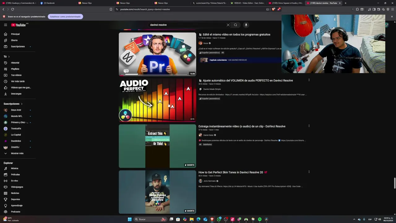Open Descargas in sidebar
Viewport: 396px width, 223px height.
coord(16,94)
